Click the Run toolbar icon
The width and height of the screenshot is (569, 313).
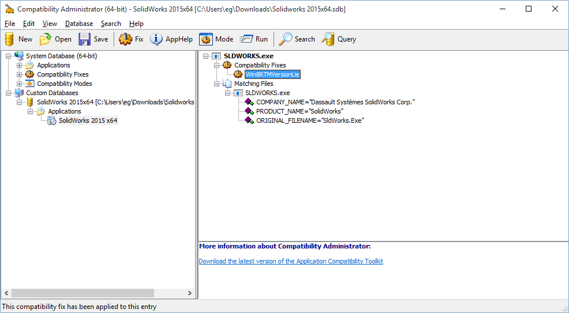[246, 39]
